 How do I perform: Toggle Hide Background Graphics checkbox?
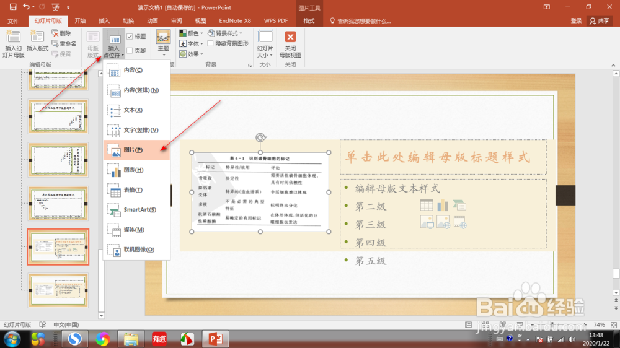210,43
